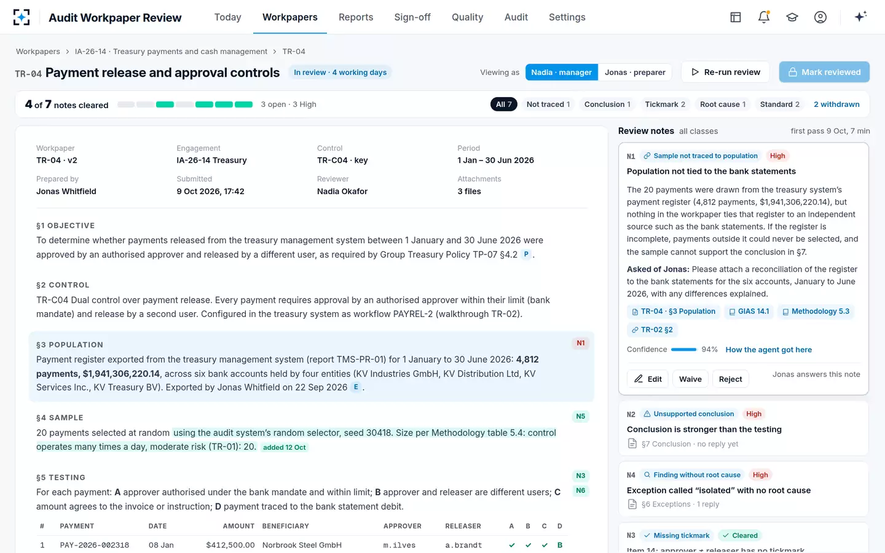This screenshot has width=885, height=553.
Task: View as Jonas preparer
Action: tap(635, 73)
